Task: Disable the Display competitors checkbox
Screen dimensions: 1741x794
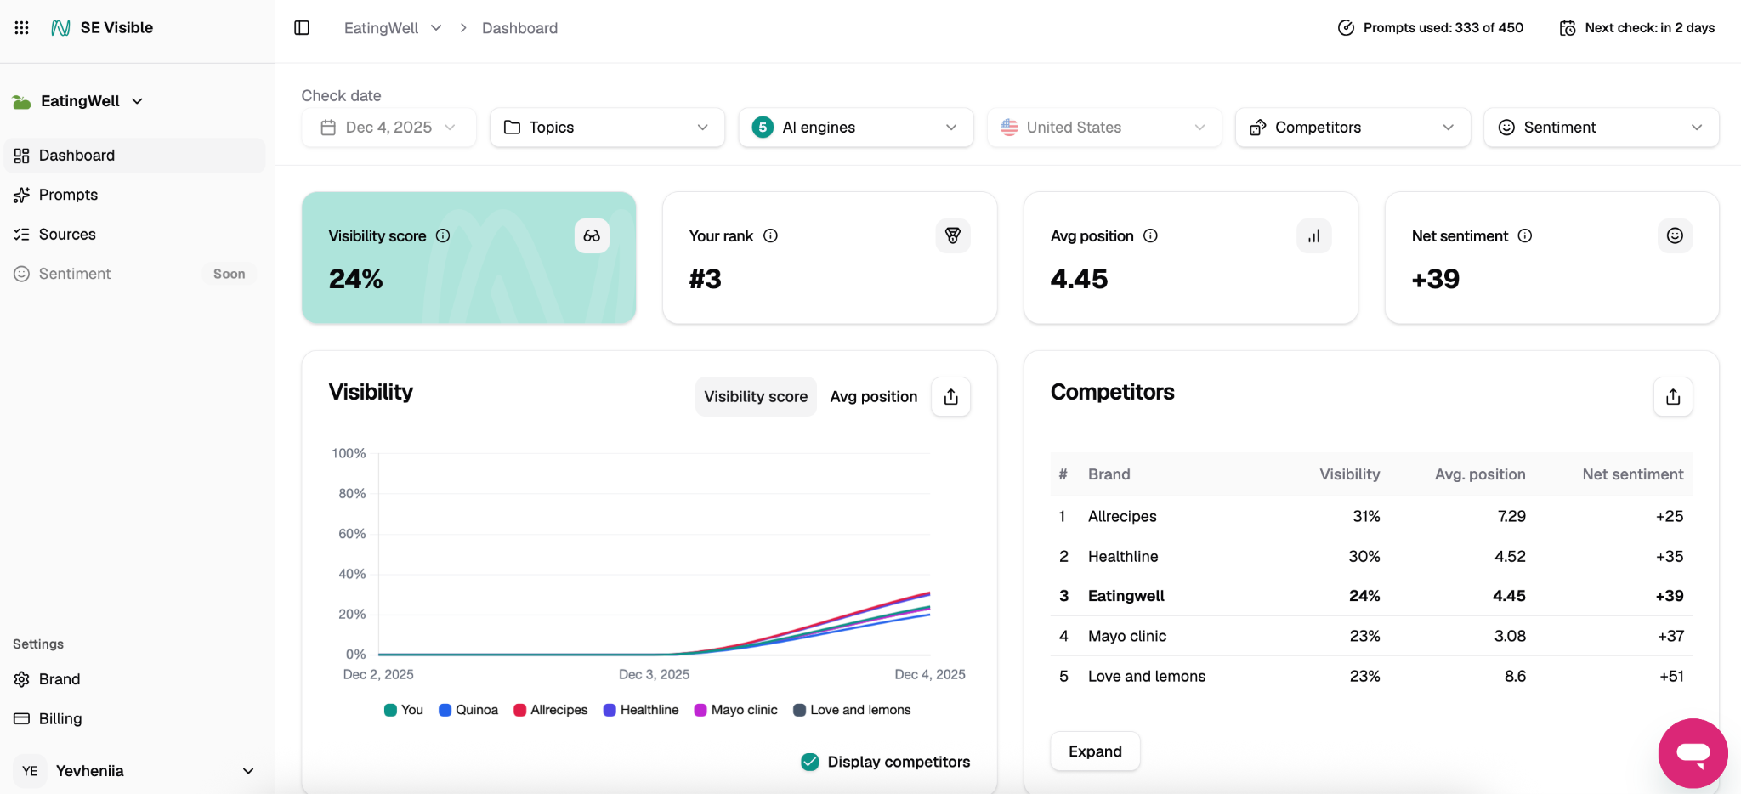Action: click(x=808, y=762)
